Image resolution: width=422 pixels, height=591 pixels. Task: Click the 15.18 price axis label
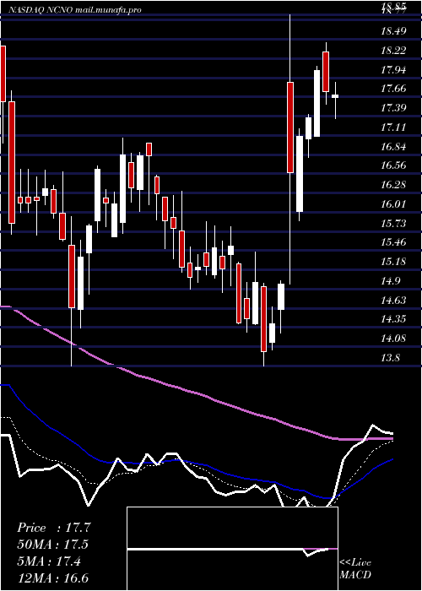(393, 262)
